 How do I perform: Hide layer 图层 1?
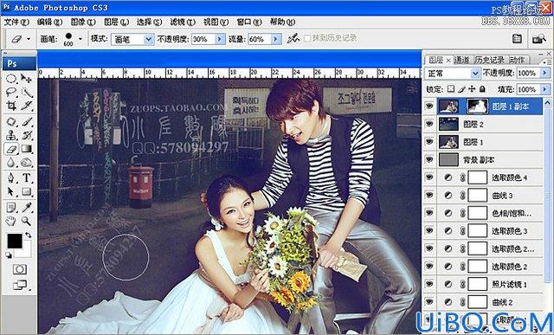(x=429, y=142)
